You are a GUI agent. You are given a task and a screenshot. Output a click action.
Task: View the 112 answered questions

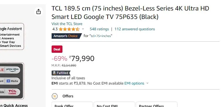pyautogui.click(x=135, y=29)
